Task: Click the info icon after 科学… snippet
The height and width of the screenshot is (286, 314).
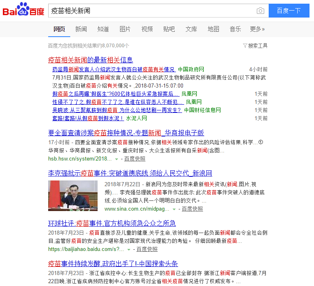Action: click(x=261, y=142)
